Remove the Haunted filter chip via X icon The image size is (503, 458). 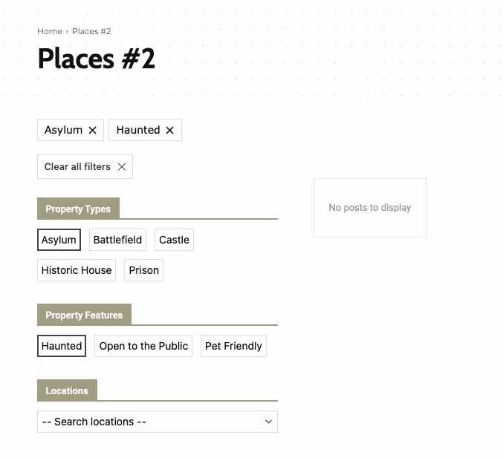(169, 130)
